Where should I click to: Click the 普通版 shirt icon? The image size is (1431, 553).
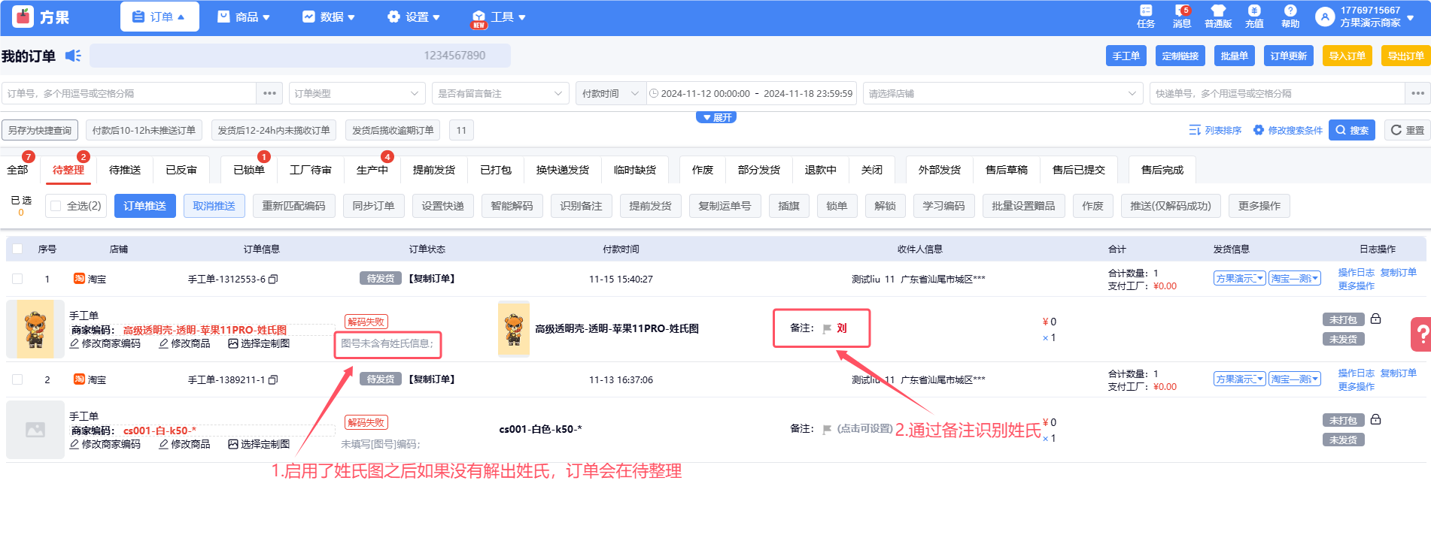(1218, 11)
